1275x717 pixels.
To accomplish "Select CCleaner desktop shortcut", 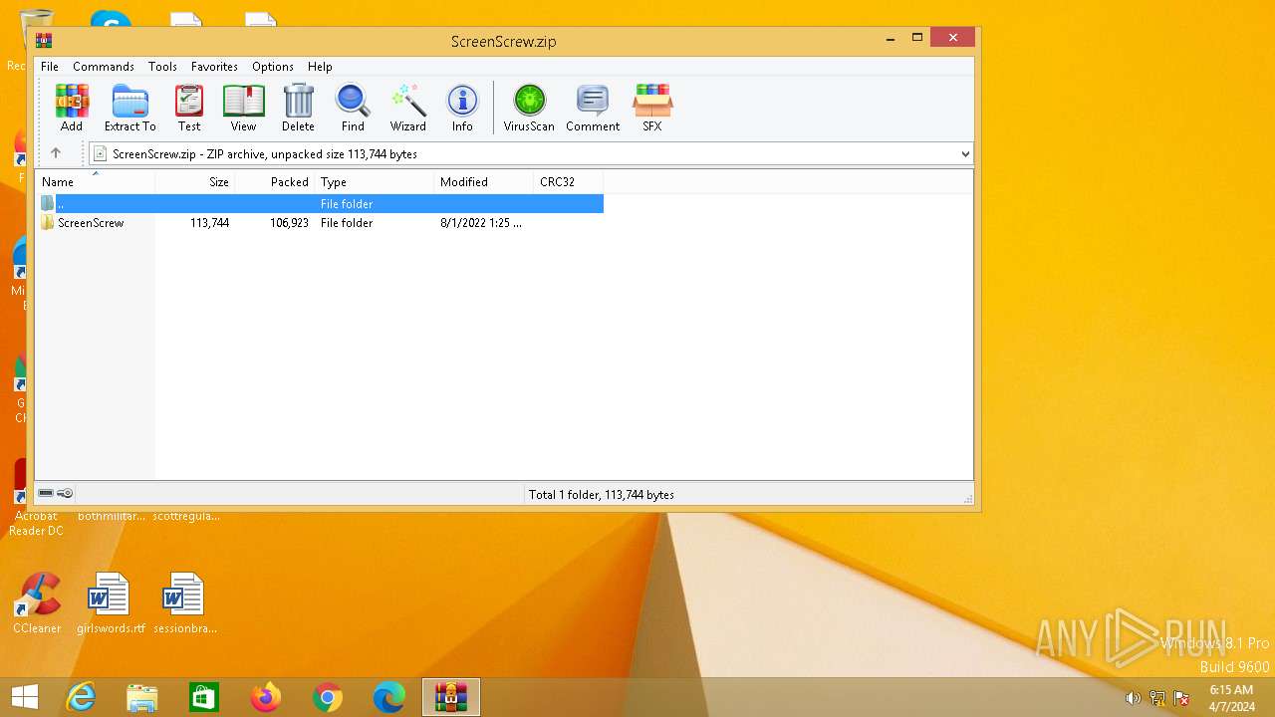I will click(x=37, y=604).
